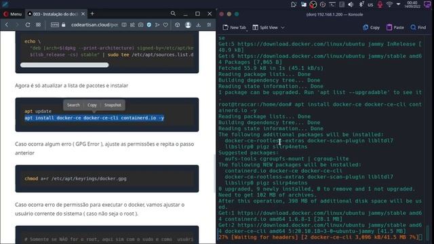Open the application launcher icon top-left
This screenshot has height=244, width=434.
(x=5, y=4)
